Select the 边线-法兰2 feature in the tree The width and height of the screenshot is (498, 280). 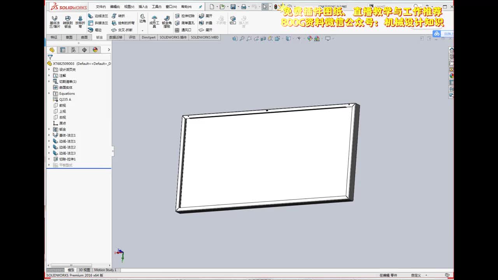(x=64, y=147)
